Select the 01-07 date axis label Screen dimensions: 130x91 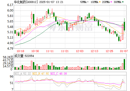[124, 51]
